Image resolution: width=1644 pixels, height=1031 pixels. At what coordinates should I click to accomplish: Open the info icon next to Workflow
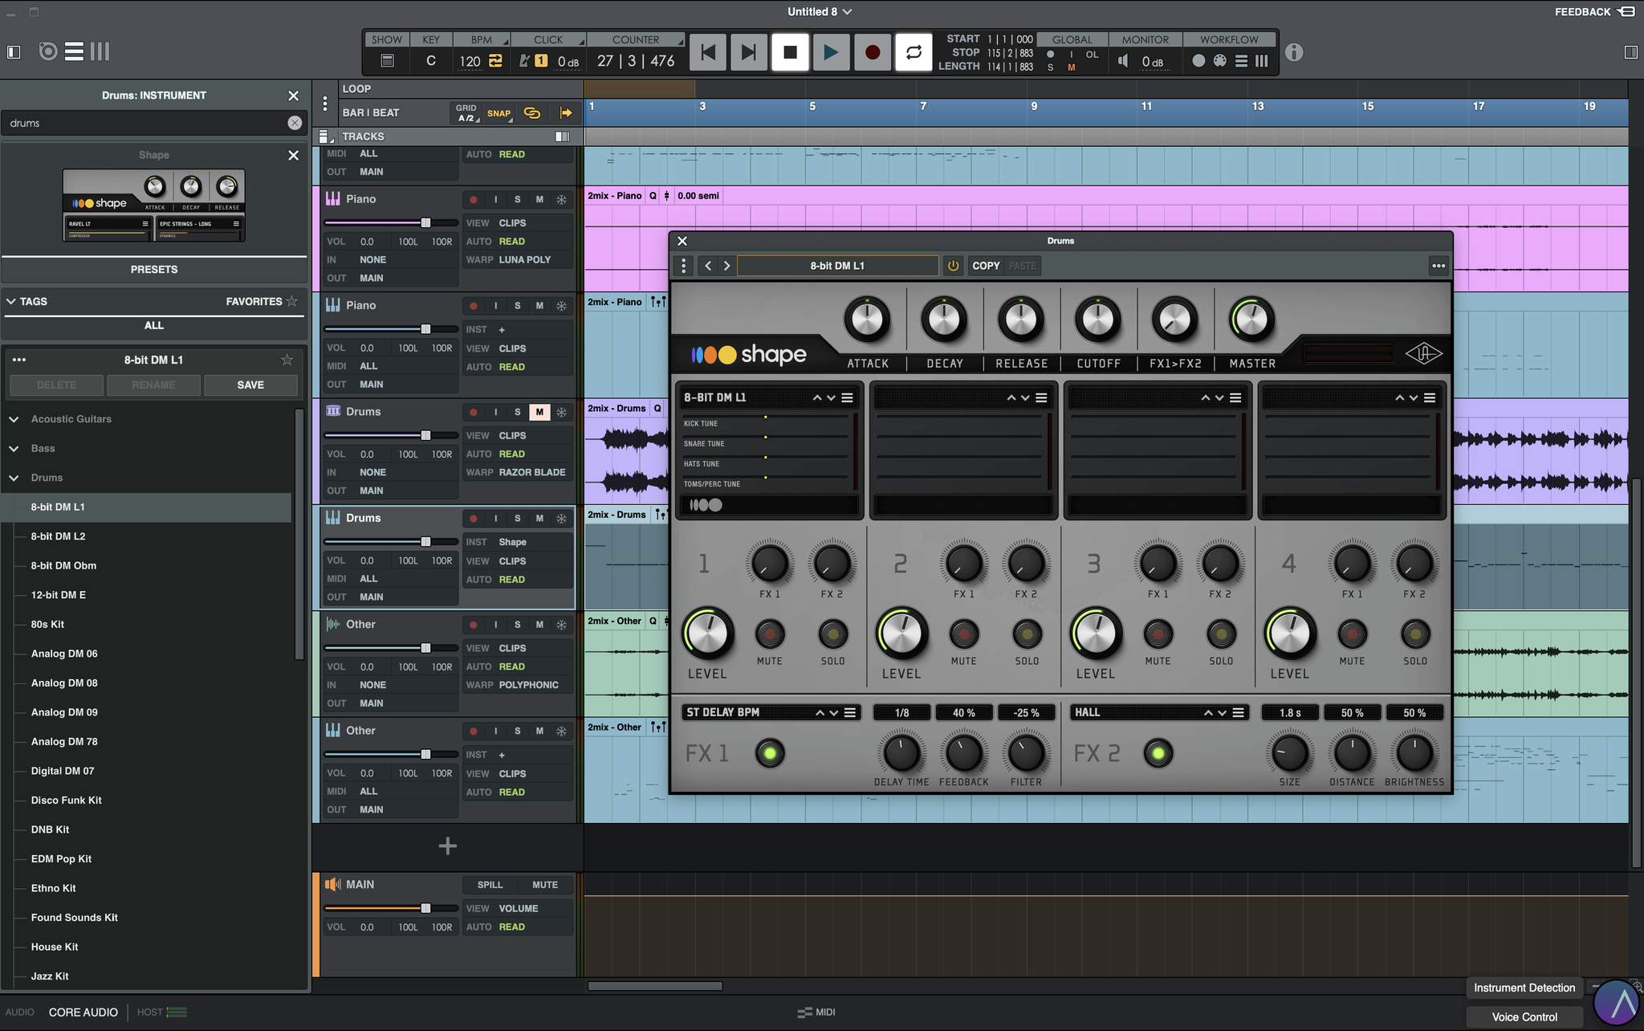tap(1293, 53)
